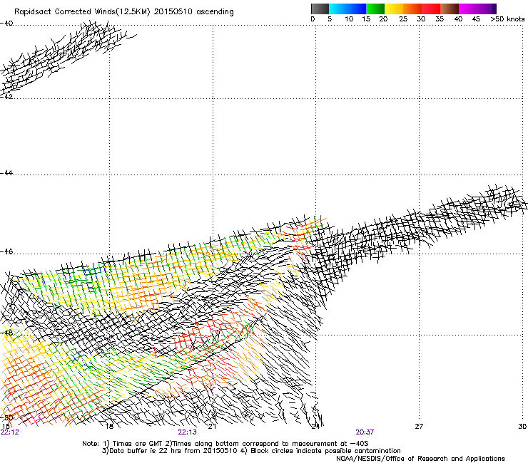Click the '27' longitude axis label
Screen dimensions: 528x463
click(x=419, y=427)
